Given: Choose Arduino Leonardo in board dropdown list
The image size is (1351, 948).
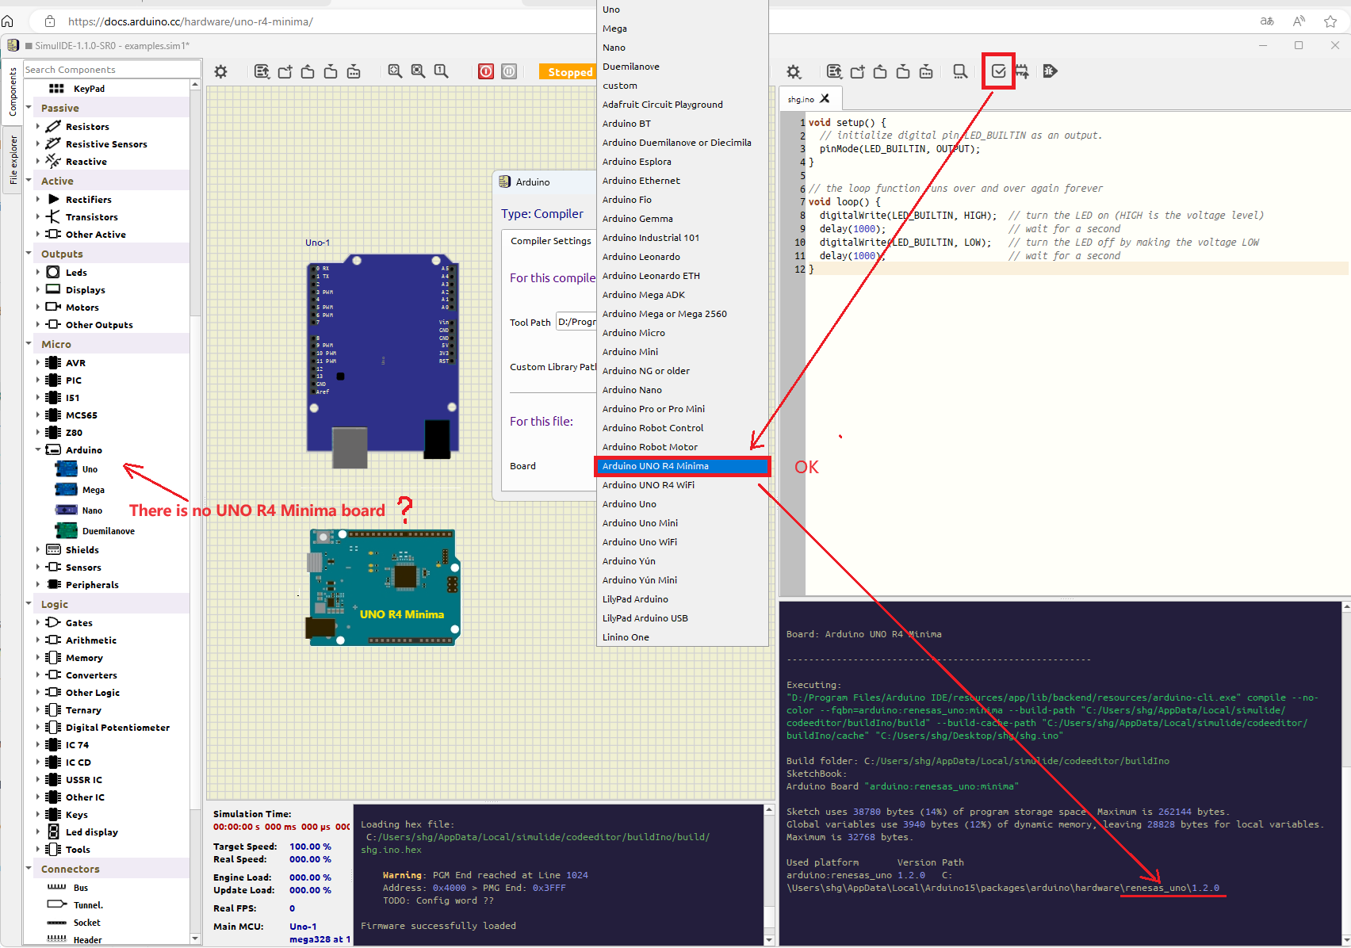Looking at the screenshot, I should pyautogui.click(x=641, y=257).
